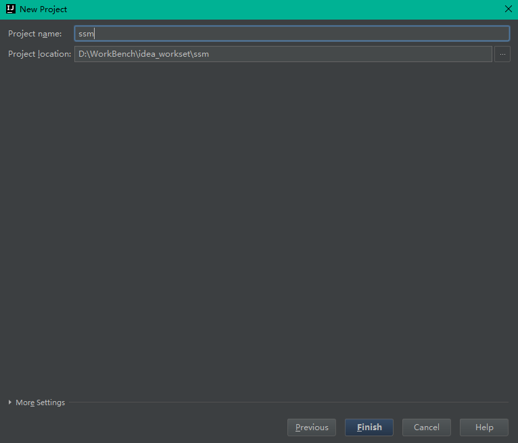The height and width of the screenshot is (443, 518).
Task: Focus the Project name input field
Action: click(x=292, y=34)
